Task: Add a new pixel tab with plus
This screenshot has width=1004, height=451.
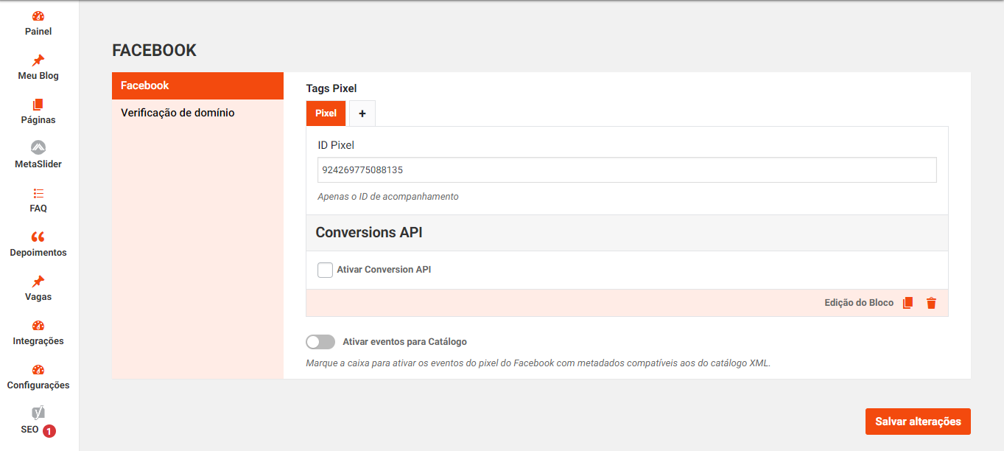Action: [x=362, y=113]
